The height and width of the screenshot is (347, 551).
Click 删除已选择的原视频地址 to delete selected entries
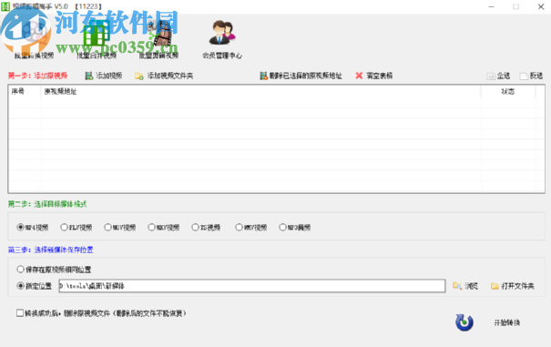pos(301,76)
